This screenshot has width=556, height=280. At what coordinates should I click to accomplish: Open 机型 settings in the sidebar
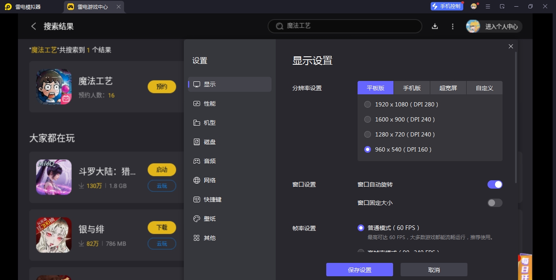click(230, 123)
